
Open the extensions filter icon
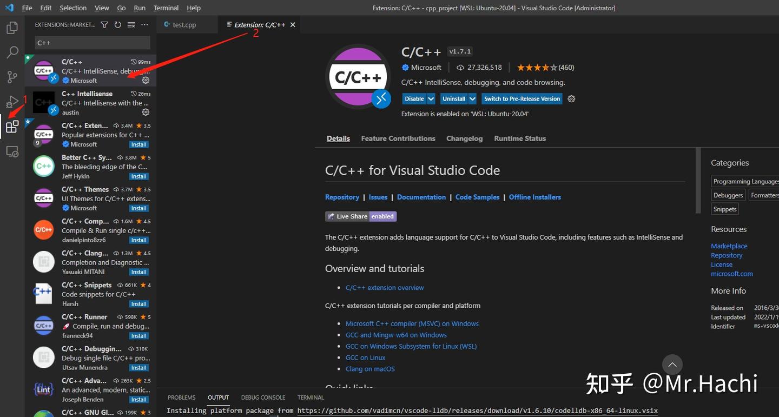click(x=104, y=24)
